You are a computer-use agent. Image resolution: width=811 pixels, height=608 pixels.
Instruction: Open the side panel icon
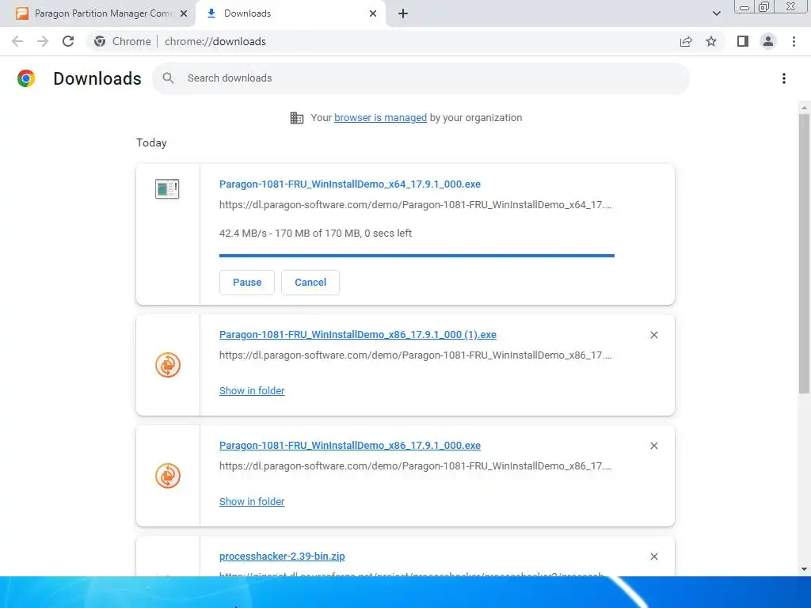coord(743,41)
